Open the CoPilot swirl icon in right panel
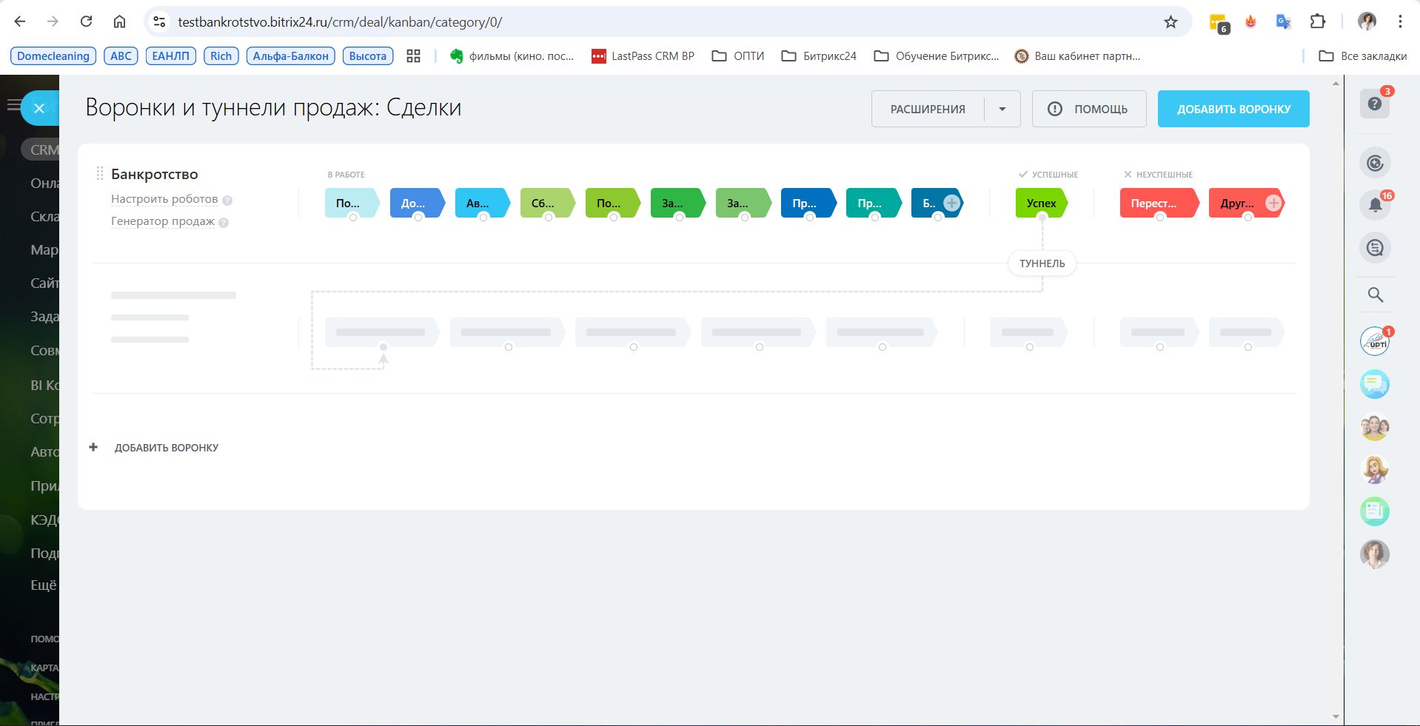The width and height of the screenshot is (1420, 726). [x=1375, y=163]
